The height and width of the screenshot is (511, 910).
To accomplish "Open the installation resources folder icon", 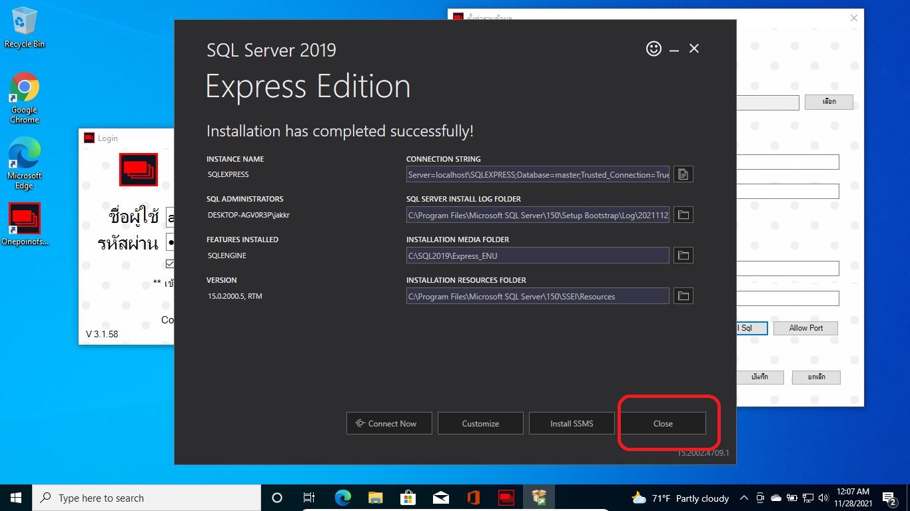I will pyautogui.click(x=683, y=296).
